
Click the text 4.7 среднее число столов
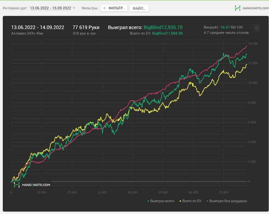click(226, 33)
